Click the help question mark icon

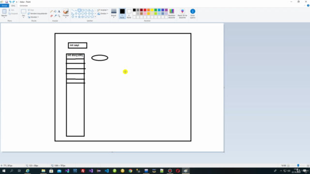308,5
